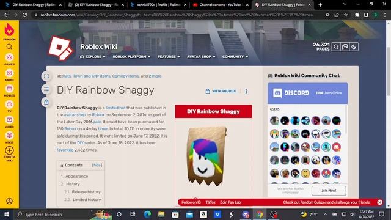Open Amazon app in taskbar
The width and height of the screenshot is (391, 220).
[x=203, y=215]
